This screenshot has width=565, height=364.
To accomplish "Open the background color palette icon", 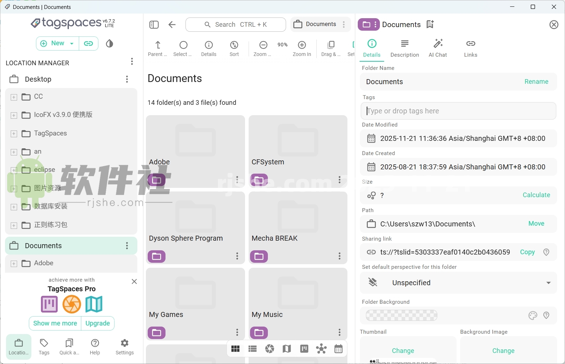I will pyautogui.click(x=533, y=316).
